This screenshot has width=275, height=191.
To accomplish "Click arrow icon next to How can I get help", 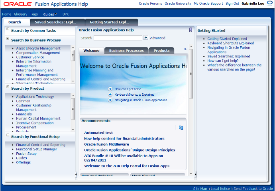I will (x=110, y=89).
